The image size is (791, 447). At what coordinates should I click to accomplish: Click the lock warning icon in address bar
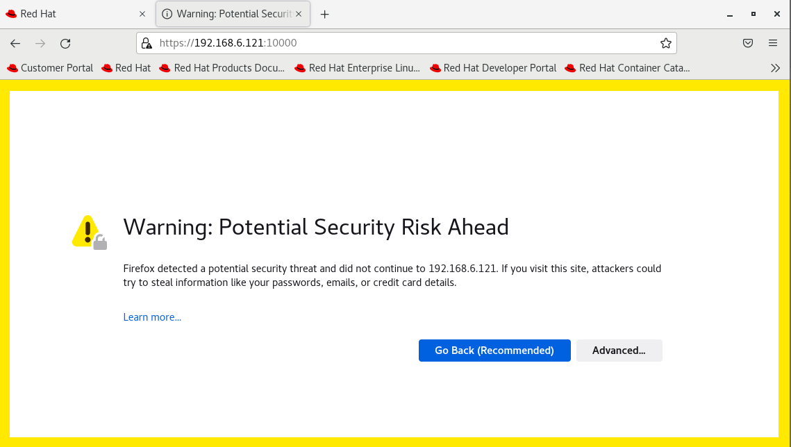click(x=147, y=43)
